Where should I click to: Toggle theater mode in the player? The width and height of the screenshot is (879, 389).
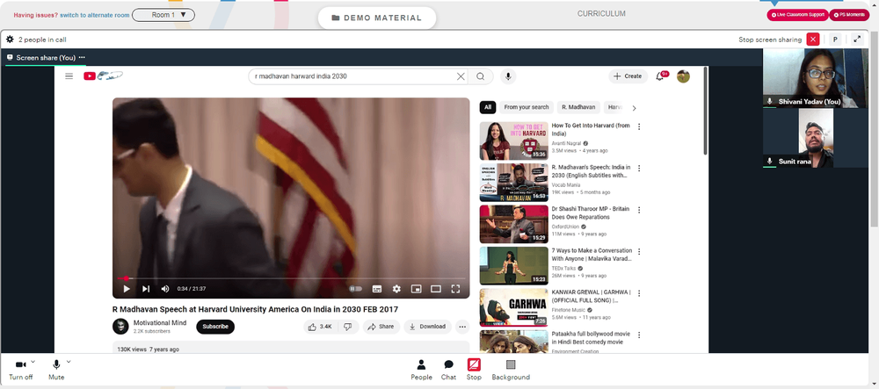[x=436, y=289]
